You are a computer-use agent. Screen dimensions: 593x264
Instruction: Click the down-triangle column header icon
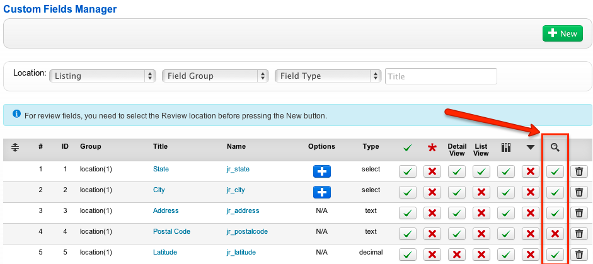coord(531,147)
